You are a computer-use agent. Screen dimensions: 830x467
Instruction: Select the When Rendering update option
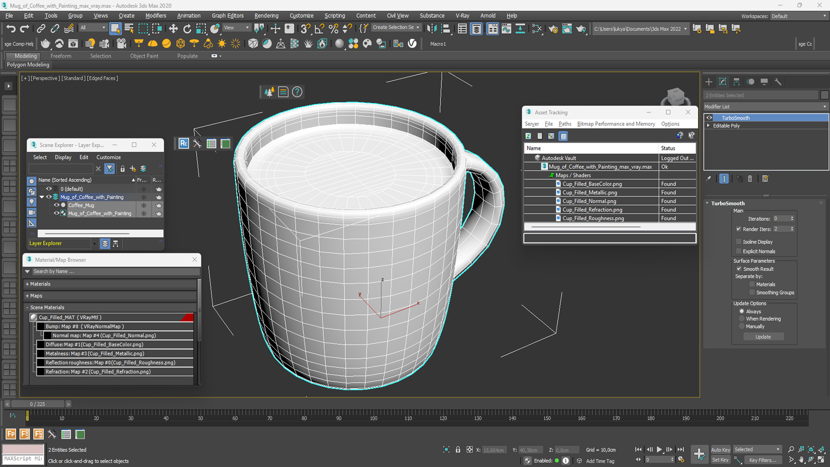[x=742, y=319]
